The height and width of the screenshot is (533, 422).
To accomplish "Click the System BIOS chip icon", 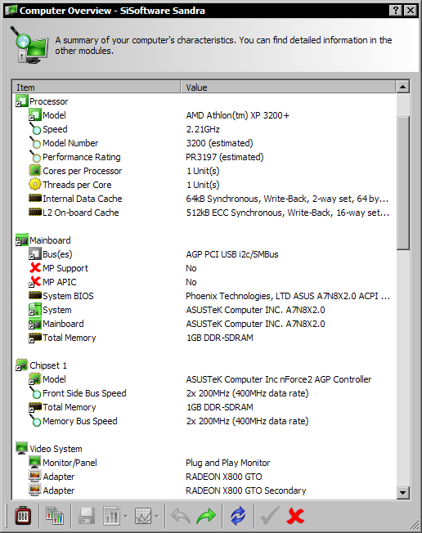I will 34,295.
